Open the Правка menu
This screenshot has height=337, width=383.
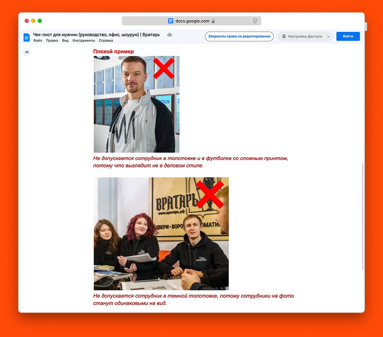coord(52,41)
